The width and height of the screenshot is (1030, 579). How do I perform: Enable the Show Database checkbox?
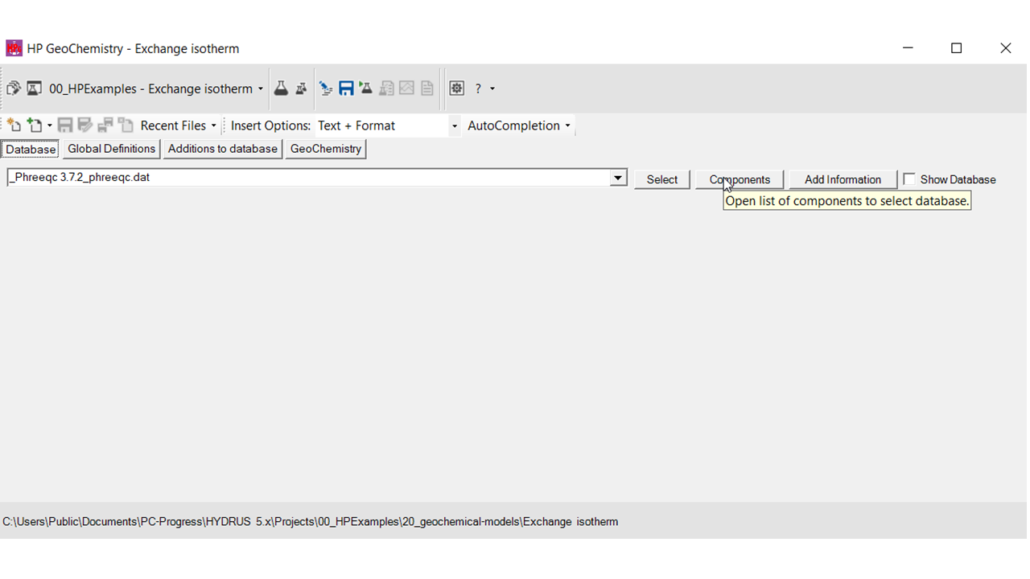click(x=909, y=179)
